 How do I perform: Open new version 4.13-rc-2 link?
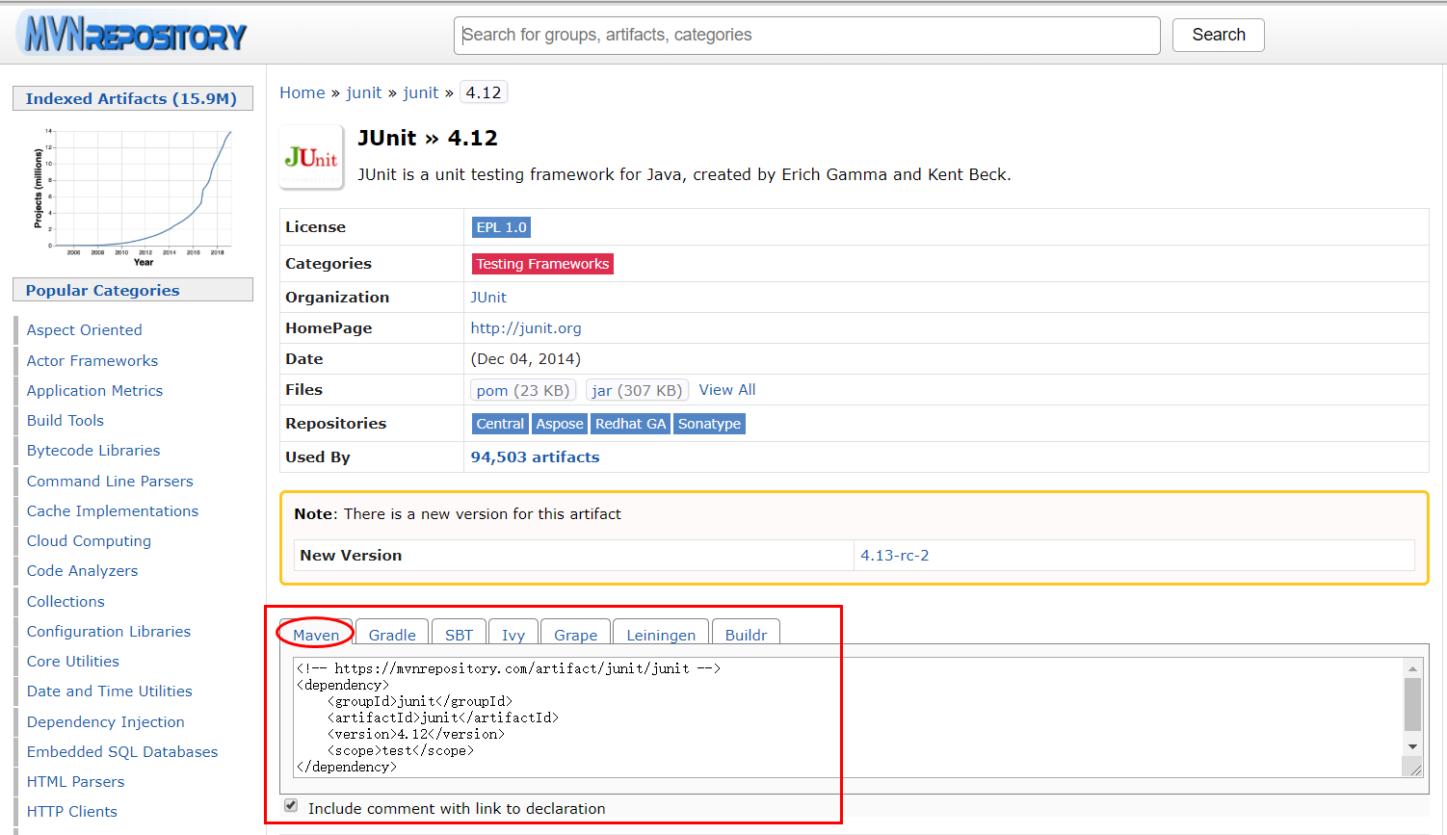[x=895, y=556]
